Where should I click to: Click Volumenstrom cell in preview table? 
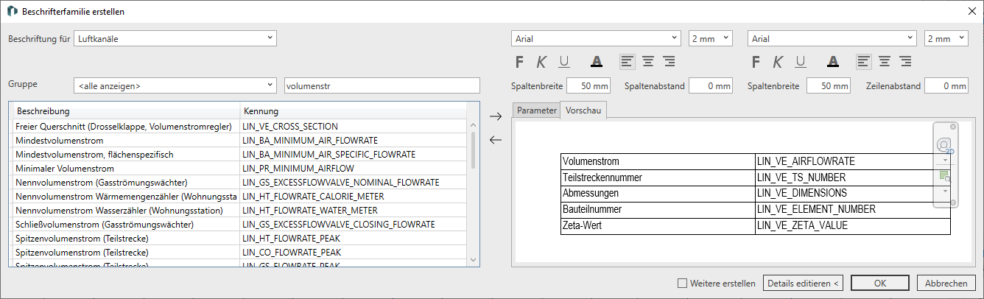click(x=658, y=161)
